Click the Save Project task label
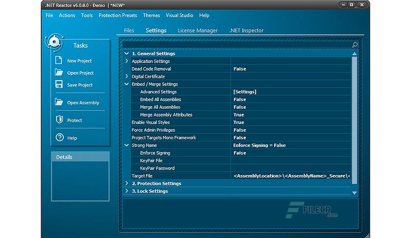411x238 pixels. 80,85
